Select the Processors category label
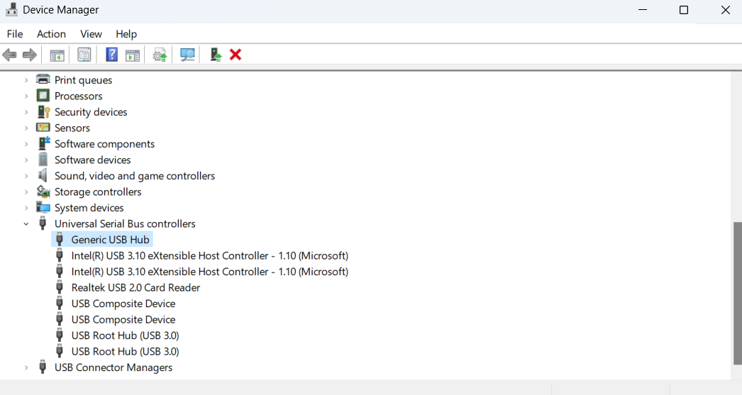This screenshot has height=395, width=742. (78, 96)
